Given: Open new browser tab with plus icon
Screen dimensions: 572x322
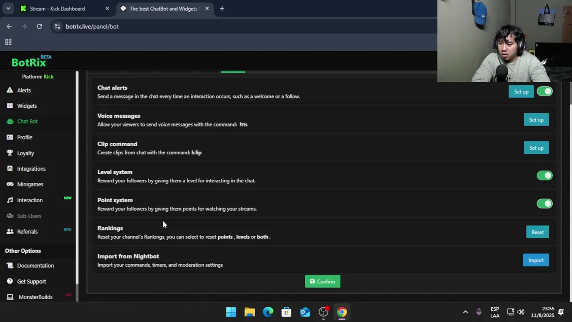Looking at the screenshot, I should [x=222, y=8].
